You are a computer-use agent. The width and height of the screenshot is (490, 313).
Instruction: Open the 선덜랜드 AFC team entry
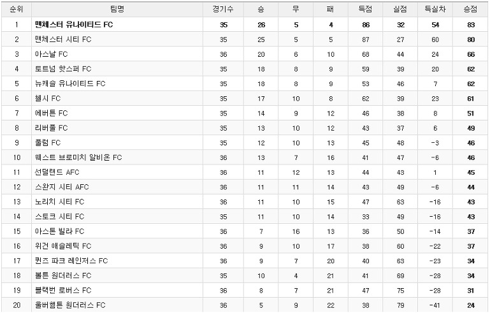(57, 172)
